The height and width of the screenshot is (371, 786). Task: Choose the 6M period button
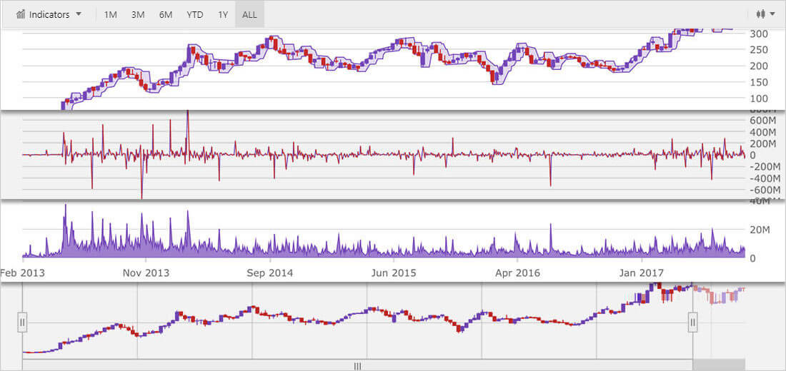click(x=165, y=14)
